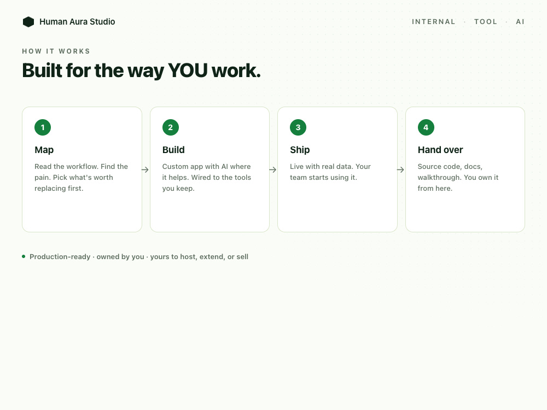Click the Hand over card title

440,150
